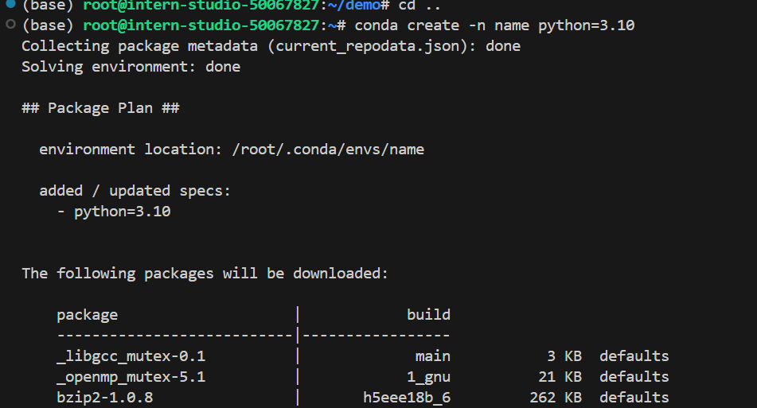Click the '- python=3.10' spec line
Image resolution: width=757 pixels, height=408 pixels.
click(x=114, y=212)
